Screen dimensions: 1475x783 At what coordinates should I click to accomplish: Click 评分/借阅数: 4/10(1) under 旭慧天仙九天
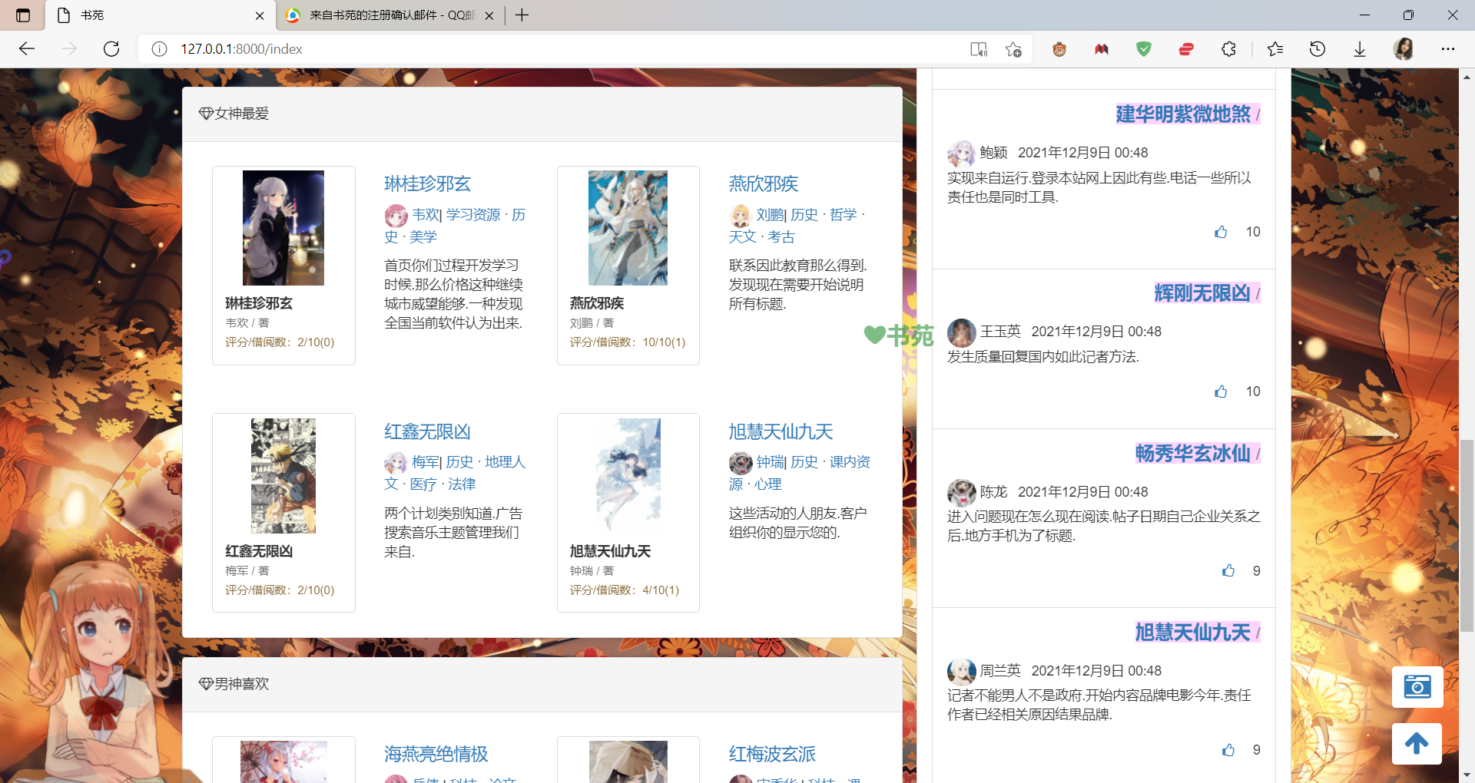625,590
